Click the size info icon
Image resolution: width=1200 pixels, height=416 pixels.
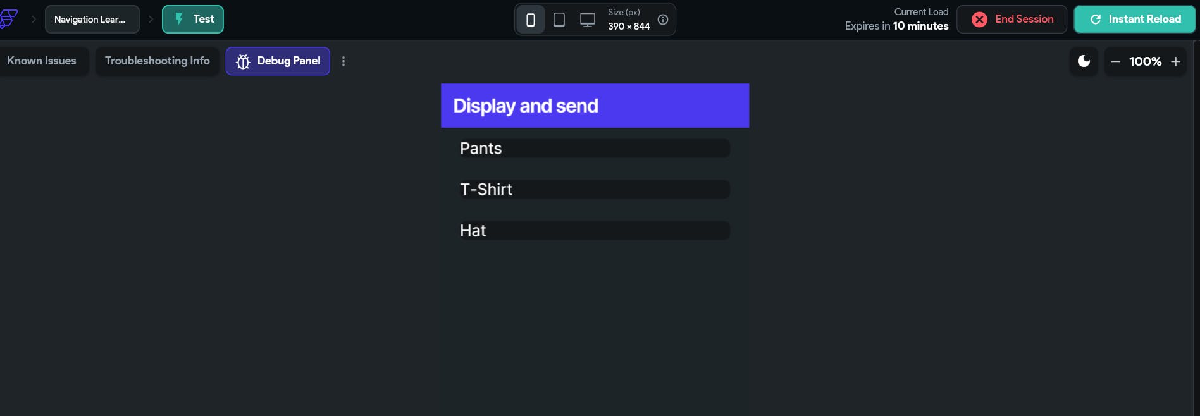tap(663, 20)
